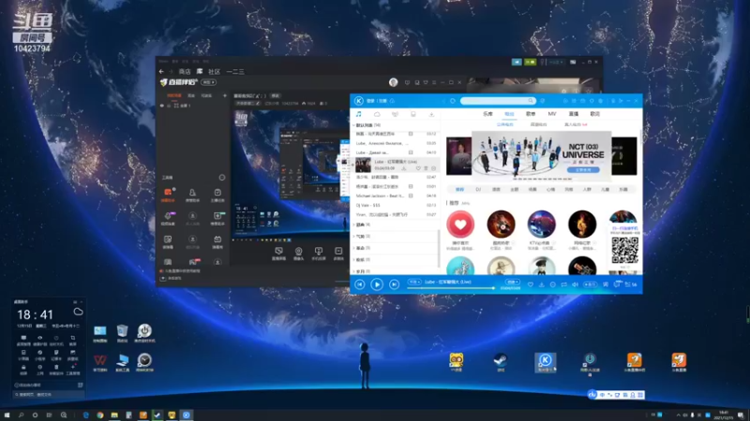Toggle the eye visibility of the scene source
This screenshot has width=750, height=421.
pos(161,106)
